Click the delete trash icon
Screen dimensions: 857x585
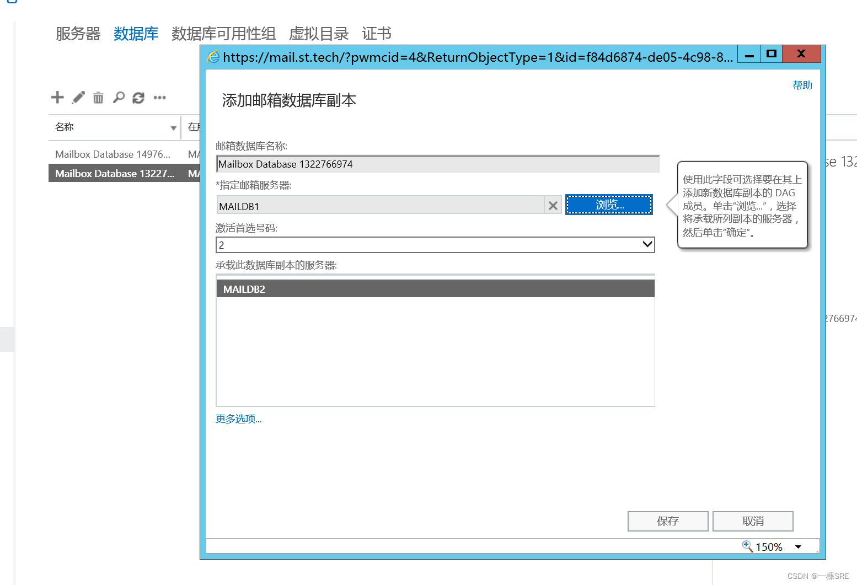tap(98, 98)
